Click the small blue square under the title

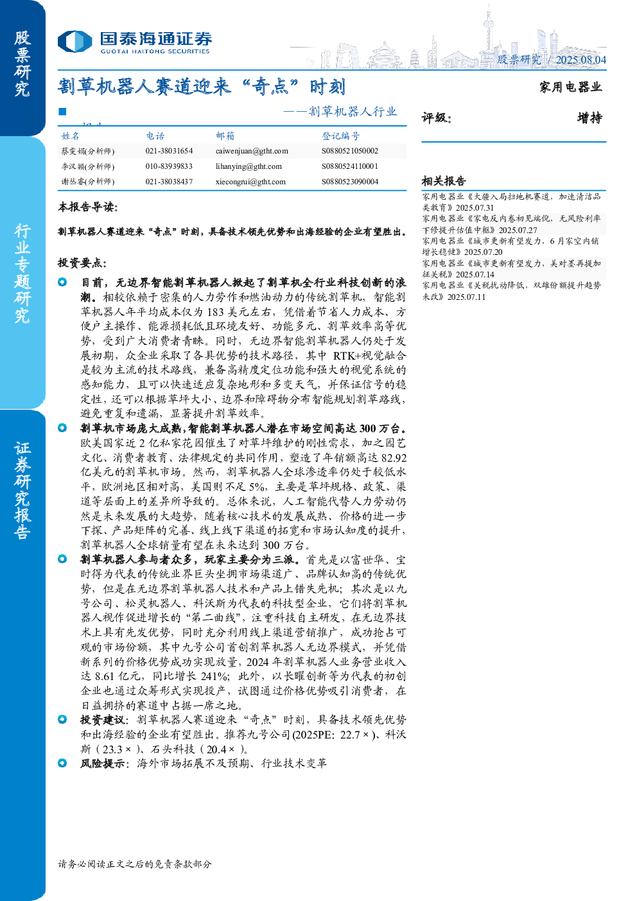click(x=62, y=111)
